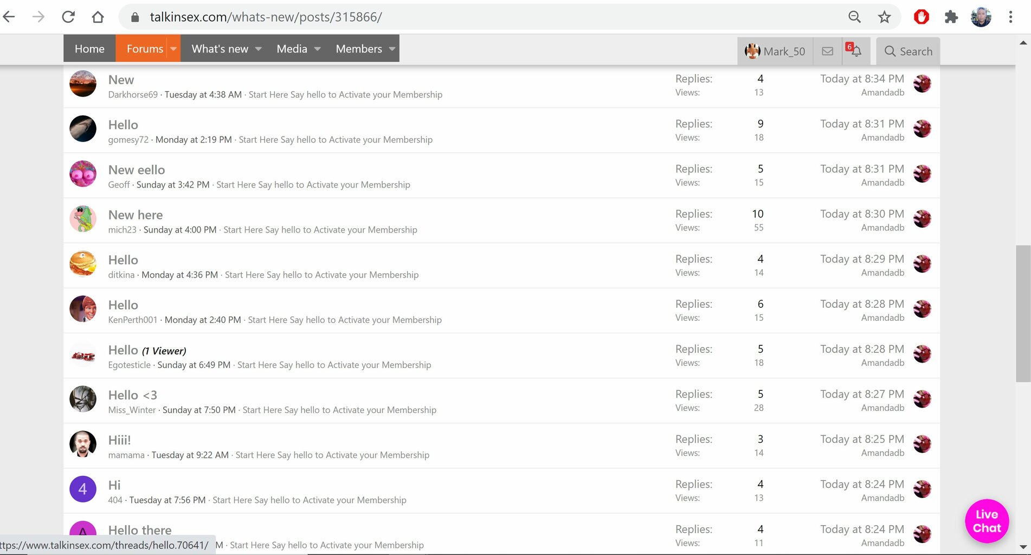
Task: Open the Media menu item
Action: (x=292, y=49)
